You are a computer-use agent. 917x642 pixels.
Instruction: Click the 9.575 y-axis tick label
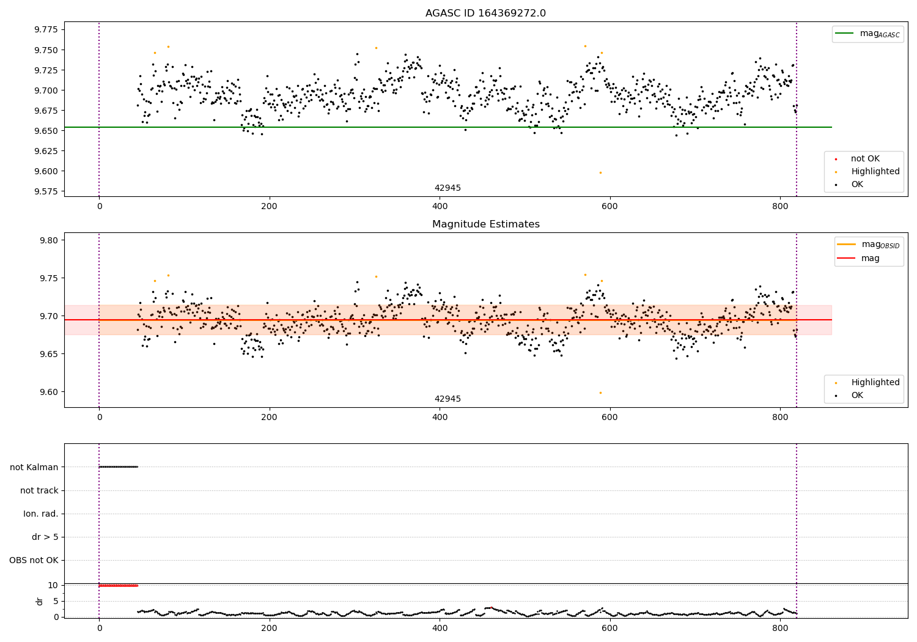pos(46,191)
